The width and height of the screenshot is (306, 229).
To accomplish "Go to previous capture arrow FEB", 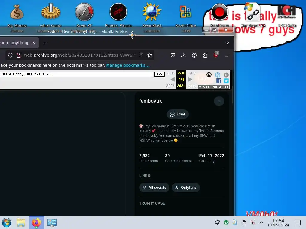I will click(172, 79).
